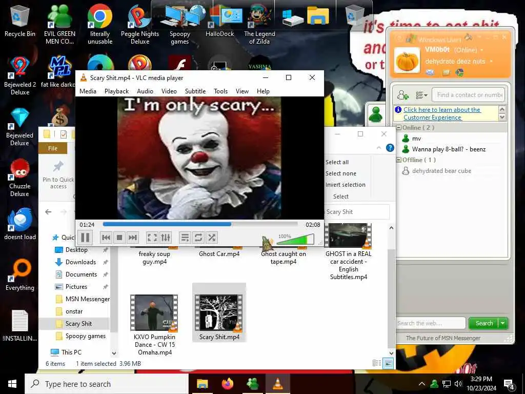Open the VLC View menu
Screen dimensions: 525x394
tap(242, 91)
